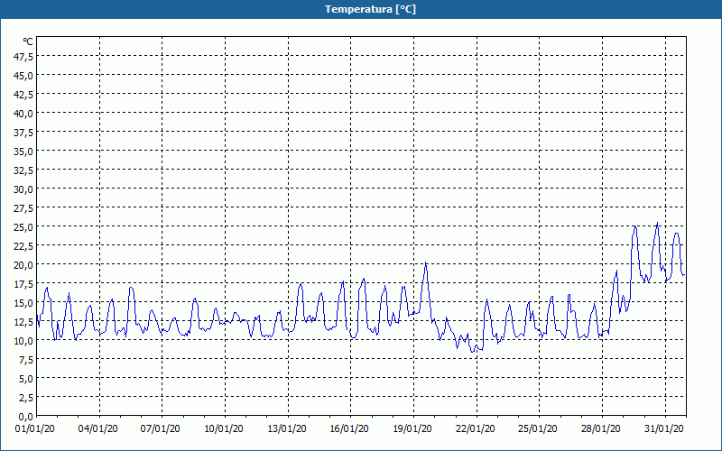Click the 47,5 y-axis label
722x451 pixels.
pyautogui.click(x=24, y=57)
